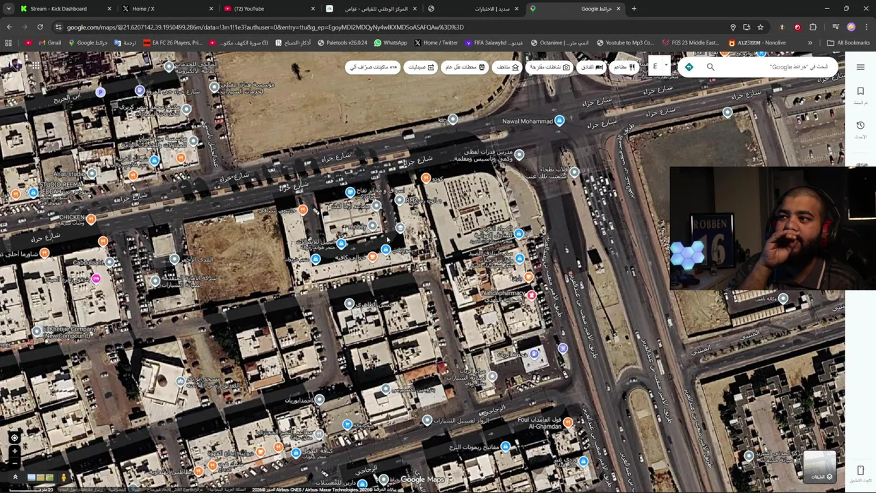Bookmark this page with the star icon

point(760,27)
